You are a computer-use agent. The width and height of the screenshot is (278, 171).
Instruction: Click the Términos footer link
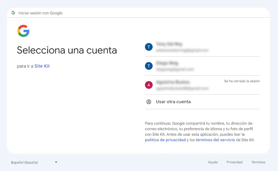[258, 162]
